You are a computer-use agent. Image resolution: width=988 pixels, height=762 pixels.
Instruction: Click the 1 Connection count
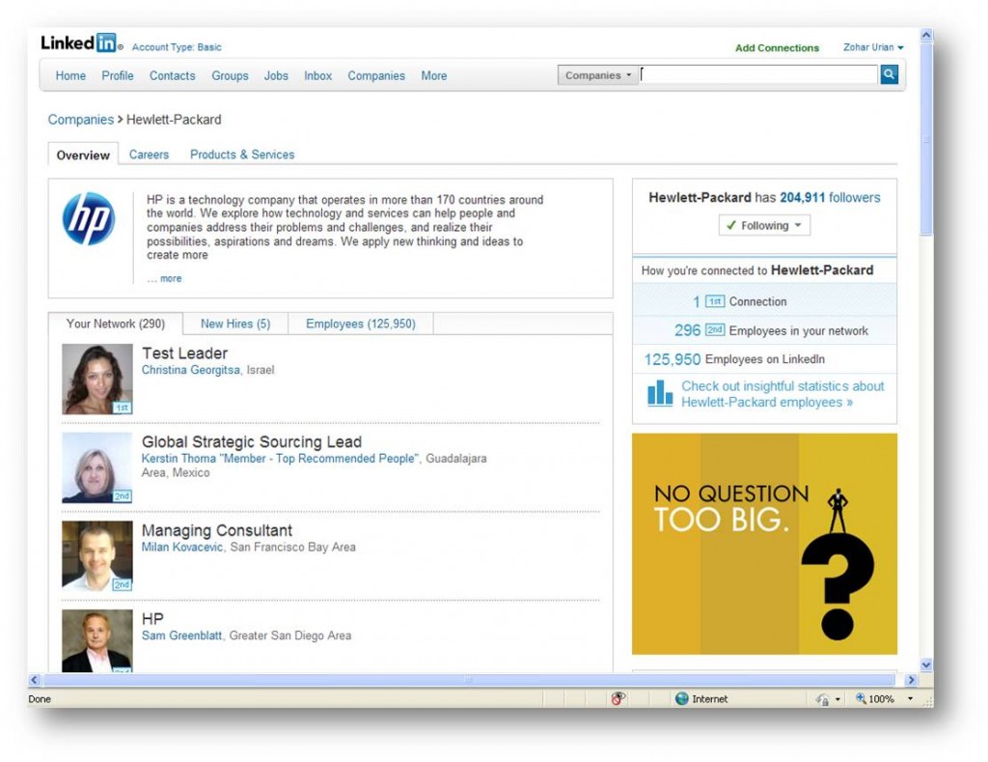coord(697,301)
